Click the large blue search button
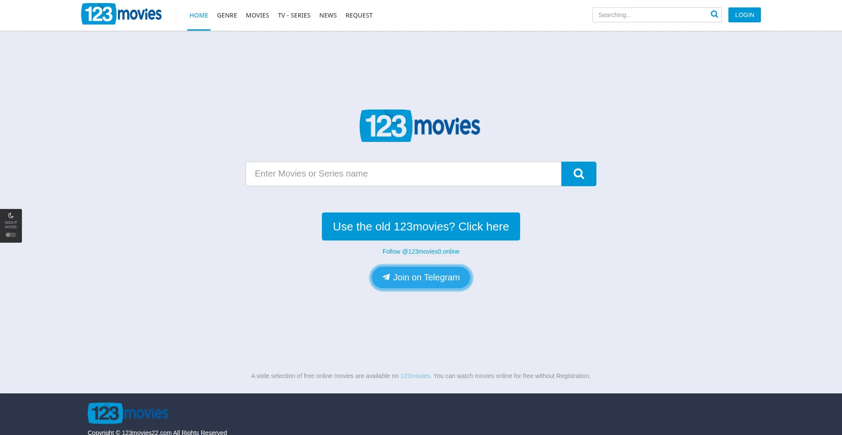The image size is (842, 435). point(578,173)
